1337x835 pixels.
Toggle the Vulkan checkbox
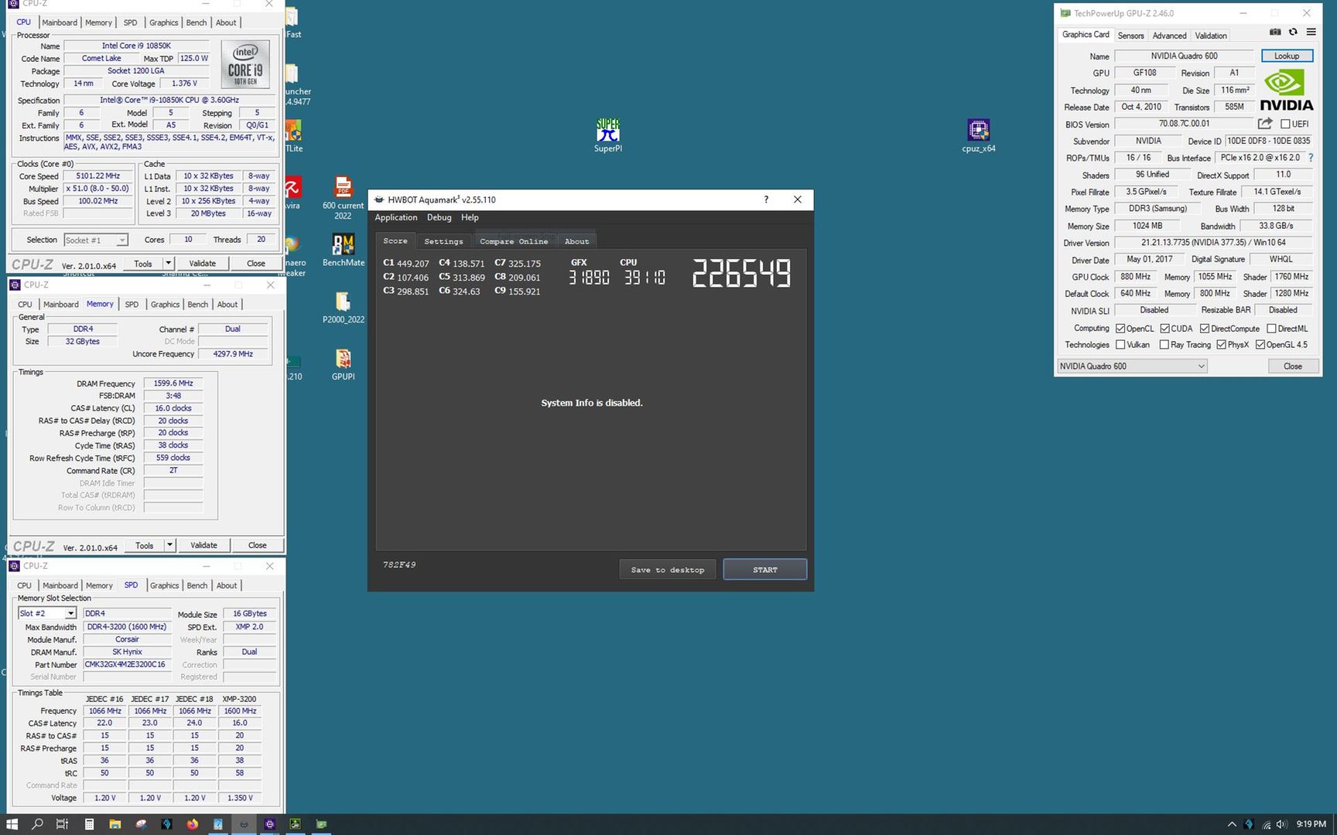[x=1120, y=345]
